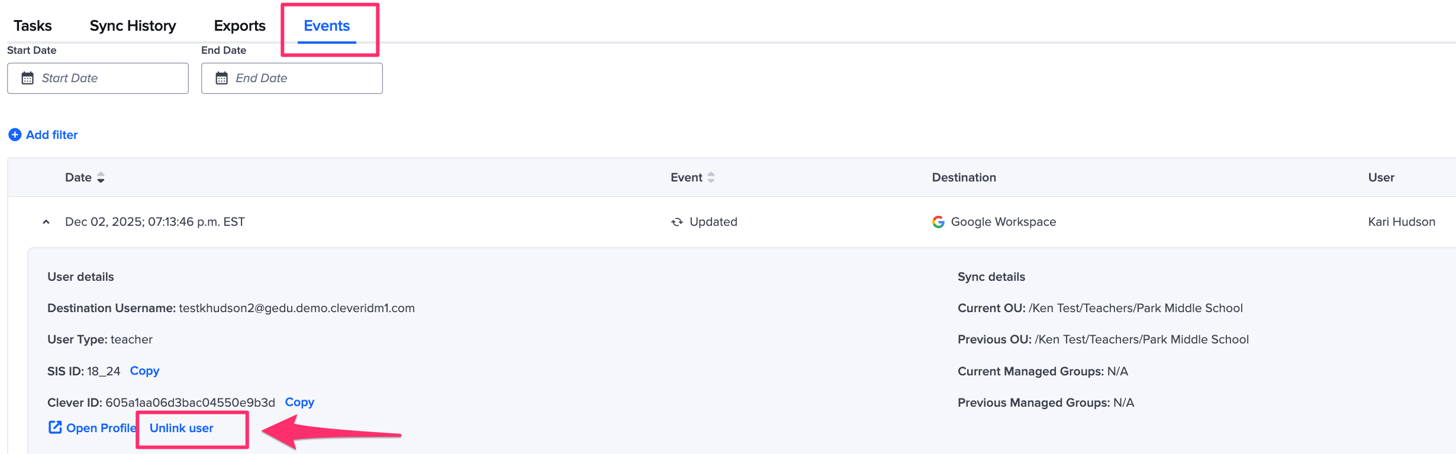The image size is (1456, 454).
Task: Unlink user from destination
Action: tap(181, 428)
